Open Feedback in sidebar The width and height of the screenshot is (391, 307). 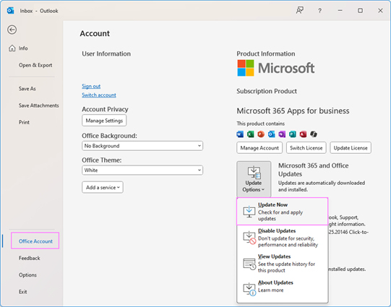29,258
